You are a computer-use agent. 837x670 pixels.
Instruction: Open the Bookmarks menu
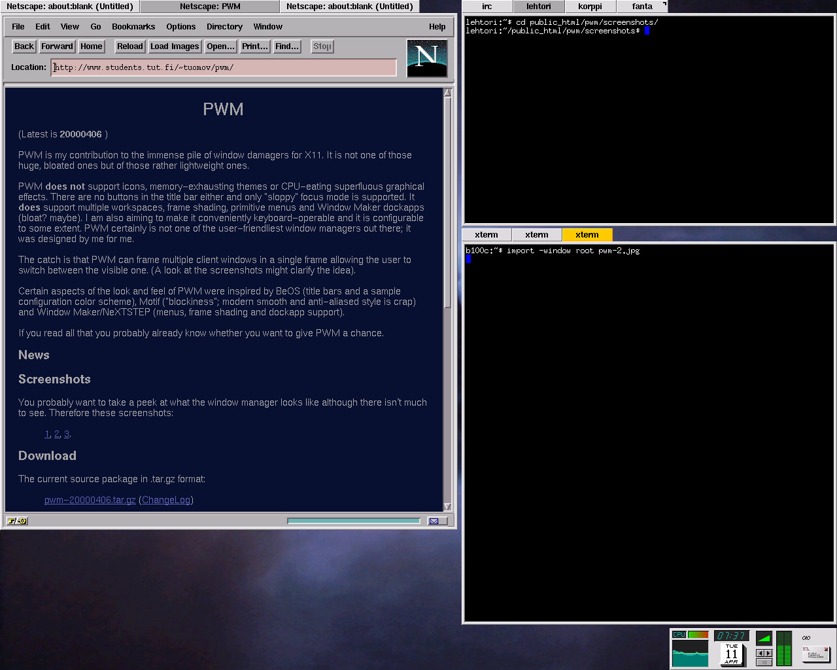click(x=133, y=27)
